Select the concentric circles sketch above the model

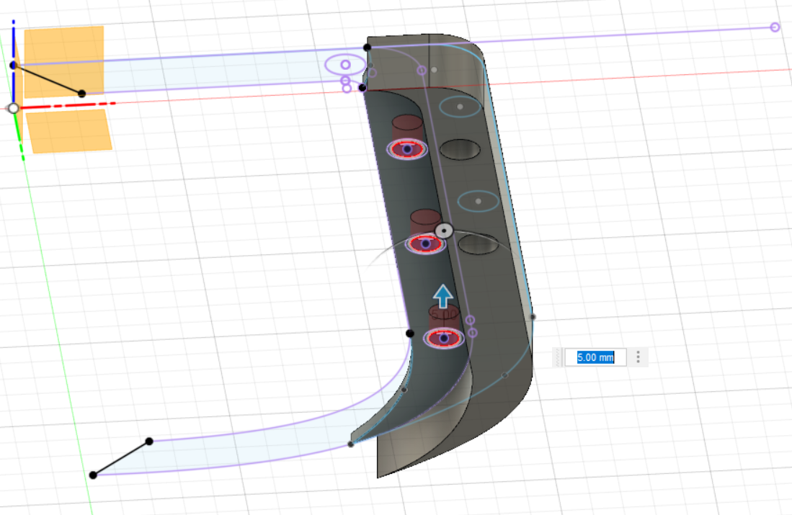[x=345, y=64]
